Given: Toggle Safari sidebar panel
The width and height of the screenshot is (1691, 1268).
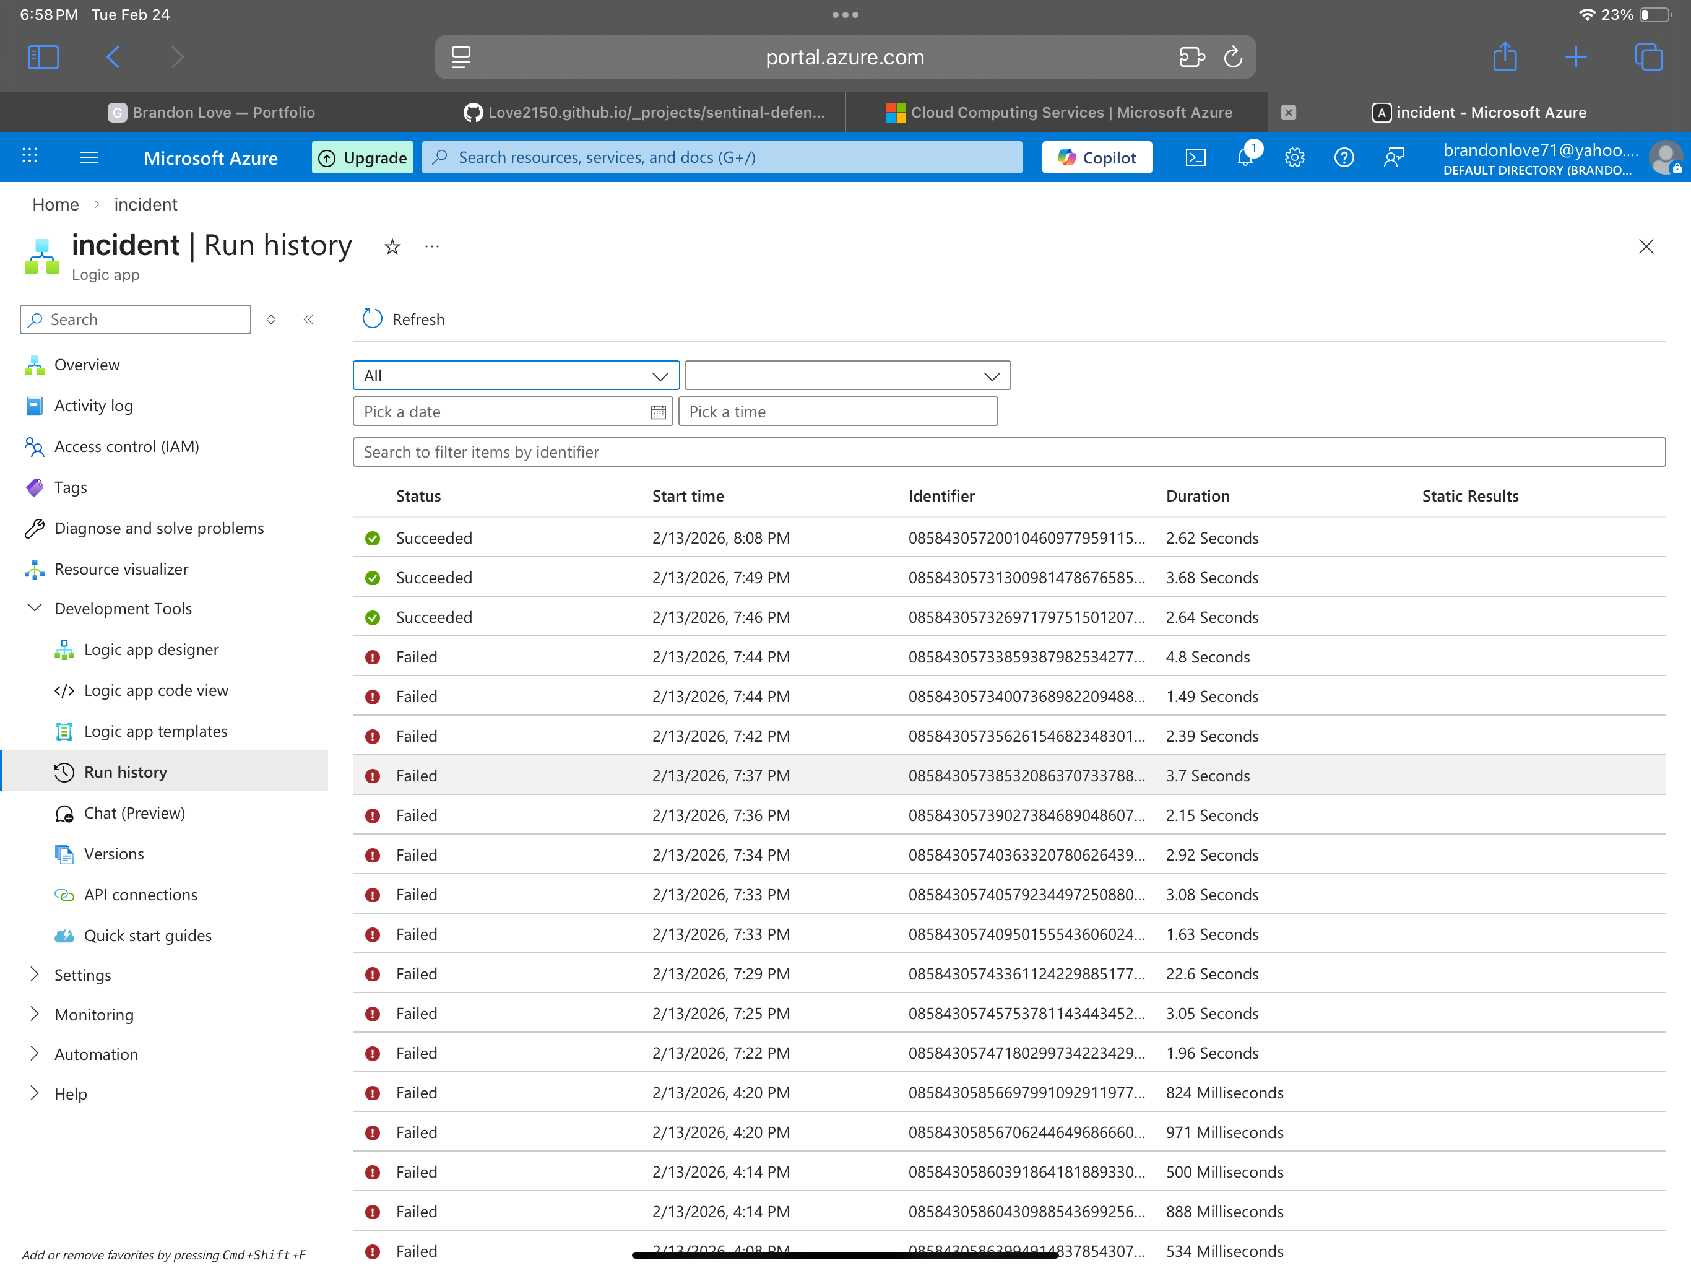Looking at the screenshot, I should 43,58.
